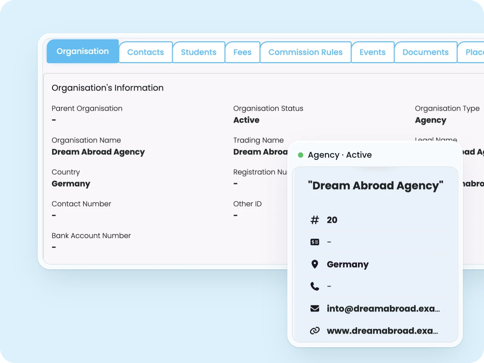Click the envelope email icon
This screenshot has height=363, width=484.
click(315, 309)
